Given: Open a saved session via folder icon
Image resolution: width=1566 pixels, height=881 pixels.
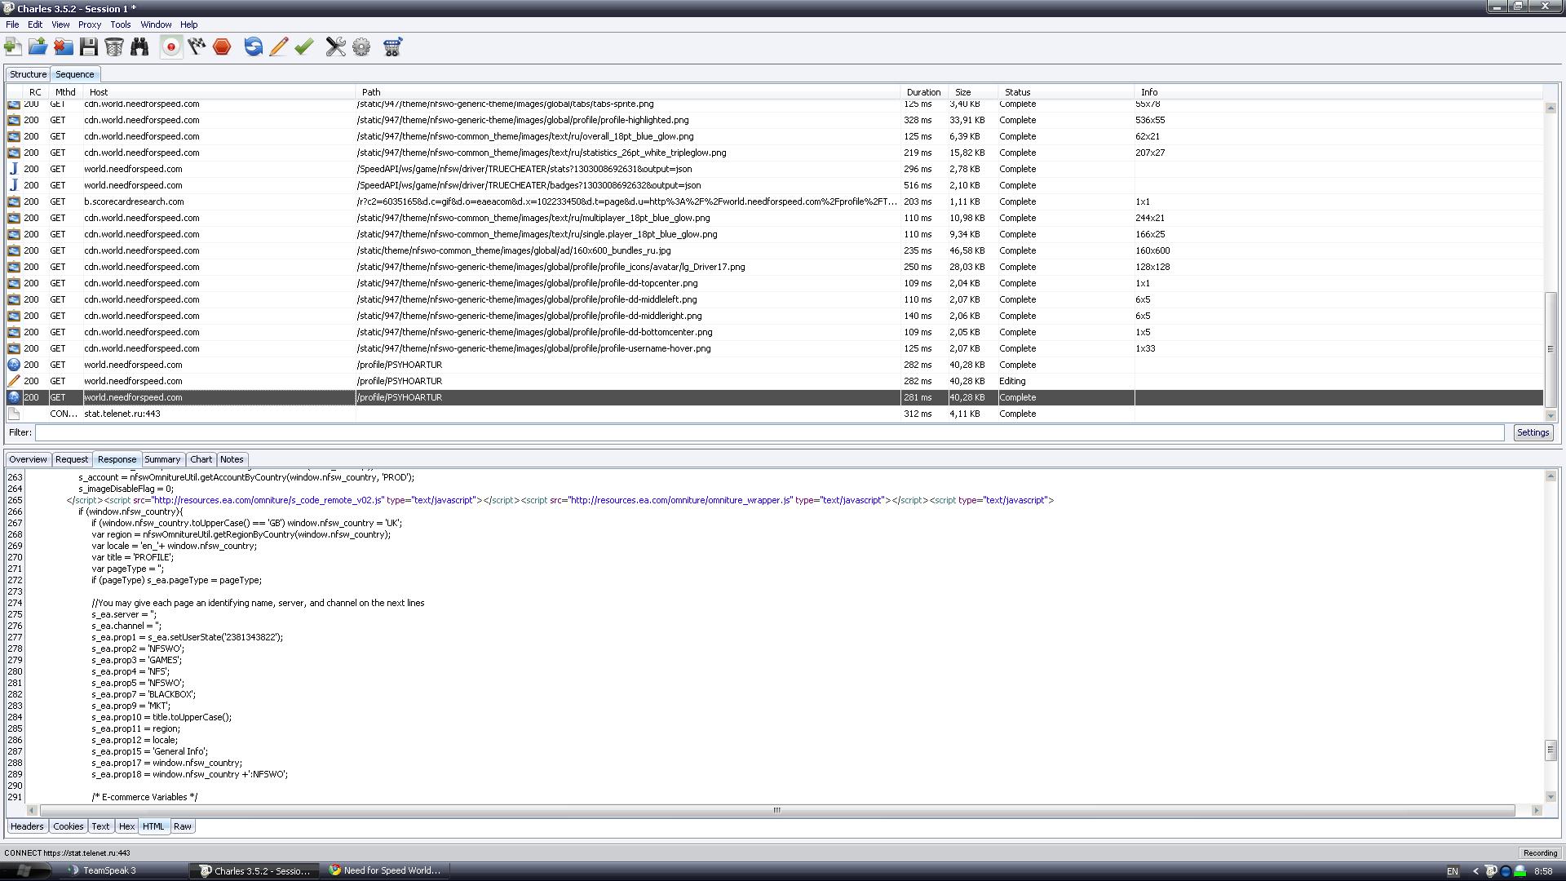Looking at the screenshot, I should (38, 46).
